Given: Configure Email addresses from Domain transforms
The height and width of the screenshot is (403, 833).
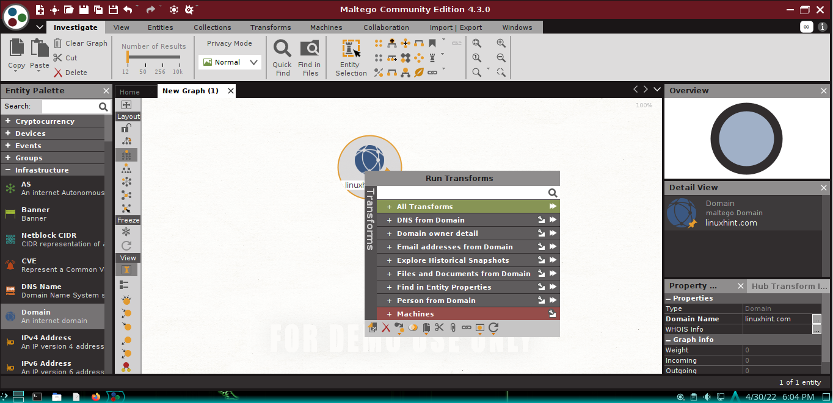Looking at the screenshot, I should click(x=540, y=247).
